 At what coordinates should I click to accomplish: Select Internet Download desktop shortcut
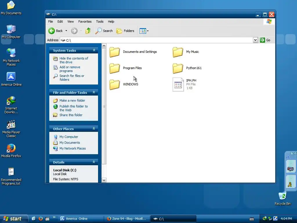point(11,105)
